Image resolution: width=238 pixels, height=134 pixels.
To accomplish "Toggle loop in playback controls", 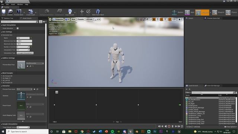I will pyautogui.click(x=182, y=126).
